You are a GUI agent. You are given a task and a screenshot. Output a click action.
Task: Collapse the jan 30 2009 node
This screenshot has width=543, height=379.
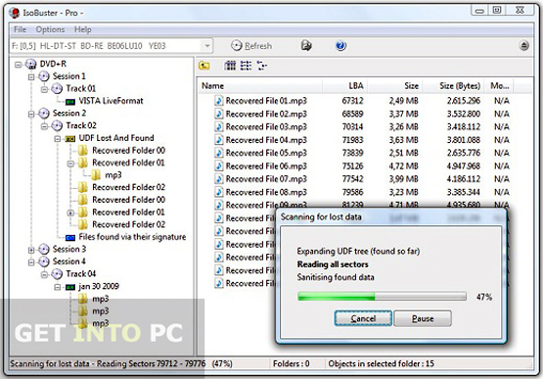[x=58, y=287]
